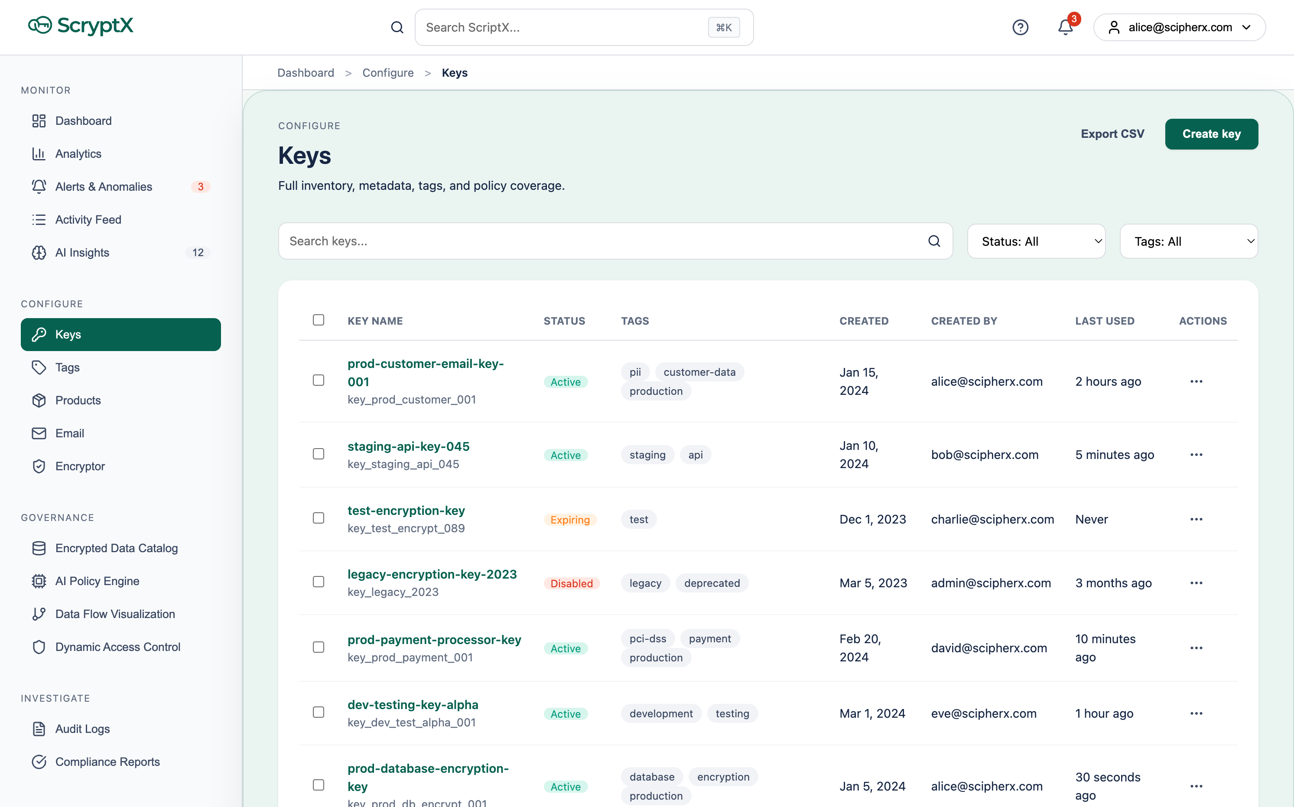Click the Encrypted Data Catalog database icon
Screen dimensions: 1294x807
point(39,548)
